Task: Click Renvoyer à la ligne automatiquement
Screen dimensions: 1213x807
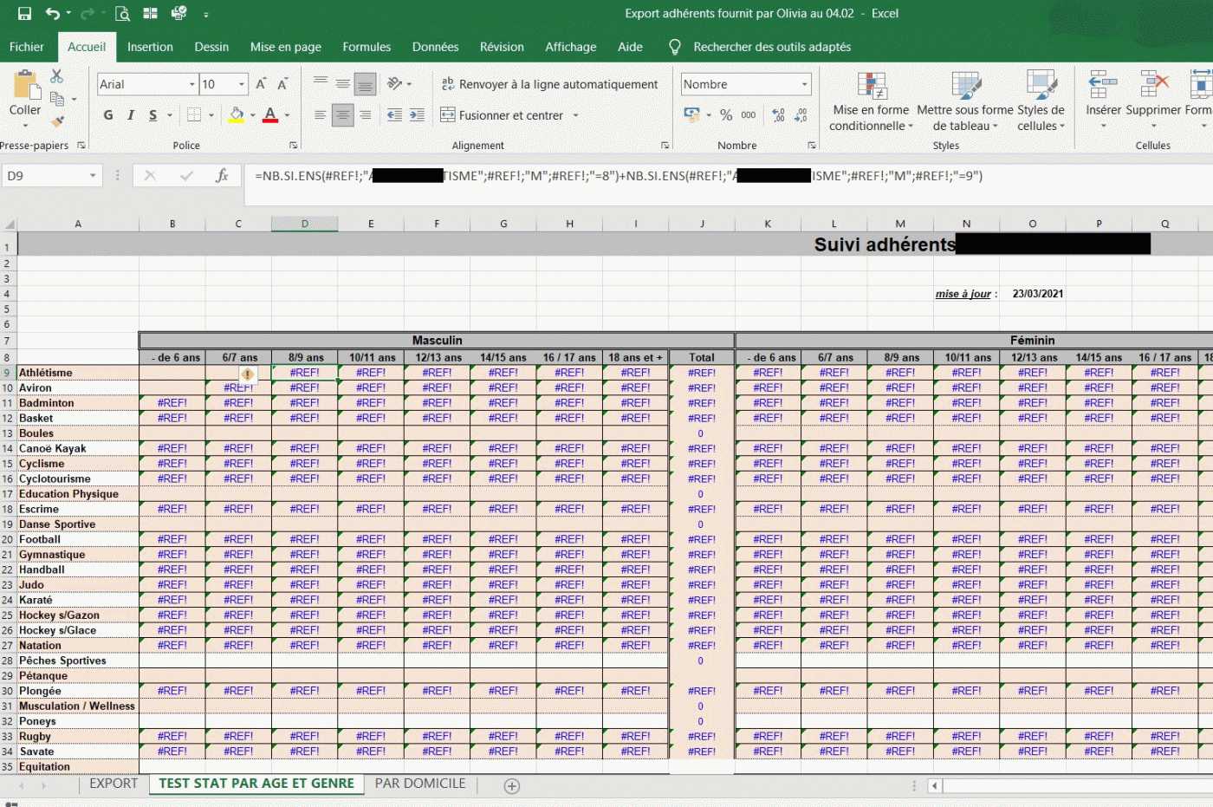Action: [550, 84]
